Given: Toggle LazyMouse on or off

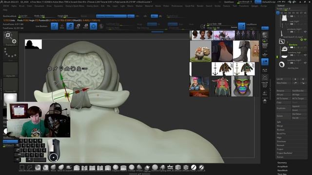Looking at the screenshot, I should (252, 24).
